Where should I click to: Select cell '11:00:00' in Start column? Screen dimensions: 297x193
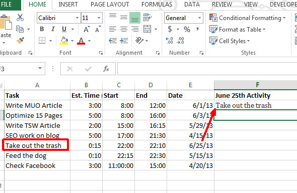click(119, 165)
